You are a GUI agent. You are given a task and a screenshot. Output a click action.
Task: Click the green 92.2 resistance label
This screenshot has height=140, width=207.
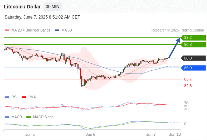(x=193, y=38)
